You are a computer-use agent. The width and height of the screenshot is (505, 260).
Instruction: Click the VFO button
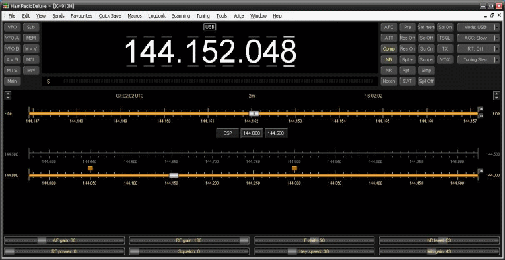[12, 28]
